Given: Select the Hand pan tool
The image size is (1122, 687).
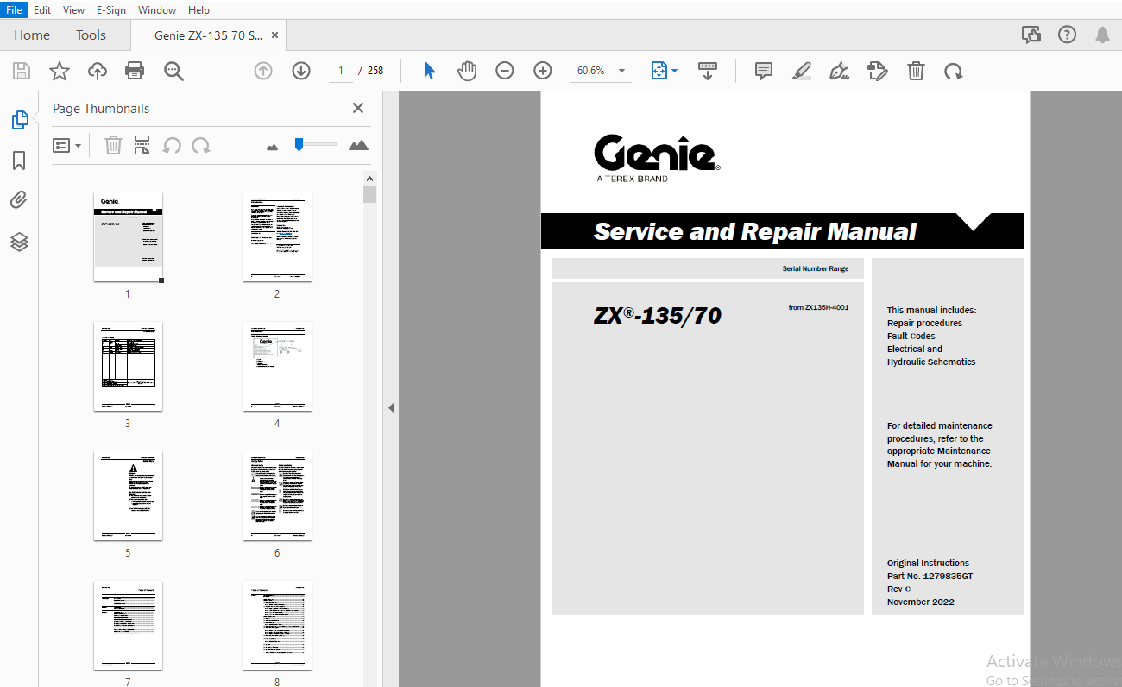Looking at the screenshot, I should [x=467, y=71].
